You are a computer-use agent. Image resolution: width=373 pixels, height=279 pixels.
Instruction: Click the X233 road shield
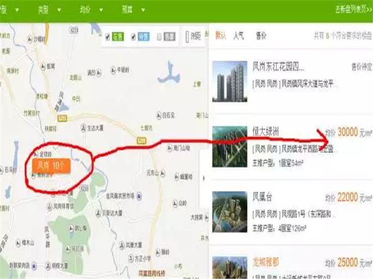[x=74, y=30]
